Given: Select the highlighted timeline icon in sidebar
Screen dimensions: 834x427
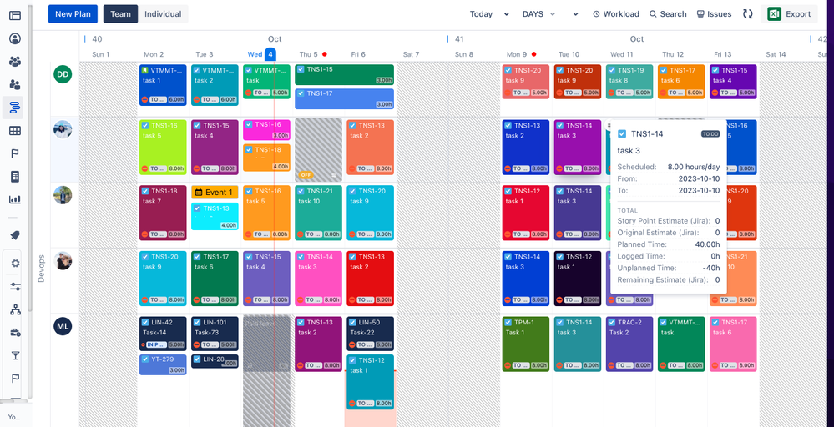Looking at the screenshot, I should point(15,108).
